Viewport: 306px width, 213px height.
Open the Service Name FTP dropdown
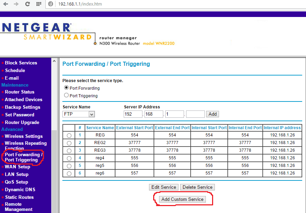point(79,114)
